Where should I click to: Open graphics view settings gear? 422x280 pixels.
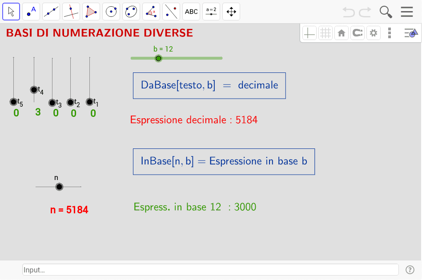(x=373, y=33)
